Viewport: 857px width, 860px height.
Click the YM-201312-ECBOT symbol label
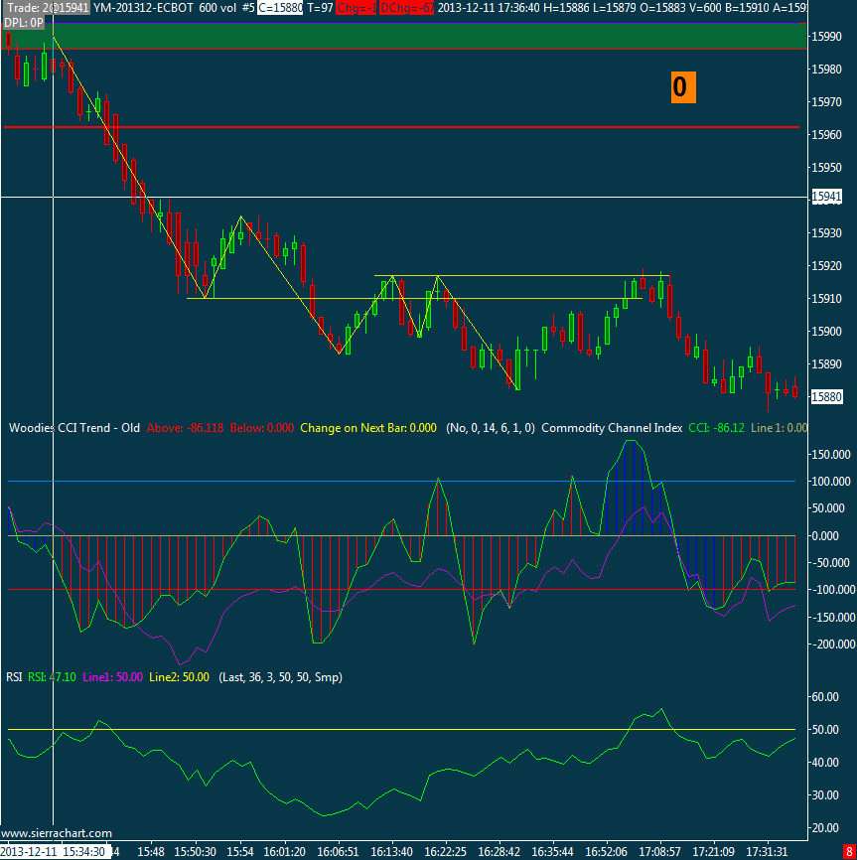click(x=143, y=8)
